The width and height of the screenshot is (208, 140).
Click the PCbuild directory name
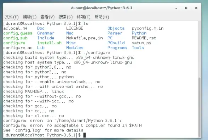(116, 43)
